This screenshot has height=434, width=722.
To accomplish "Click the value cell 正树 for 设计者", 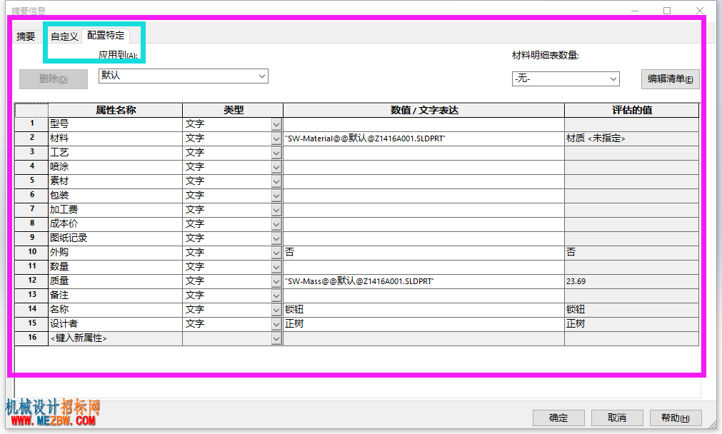I will point(423,324).
